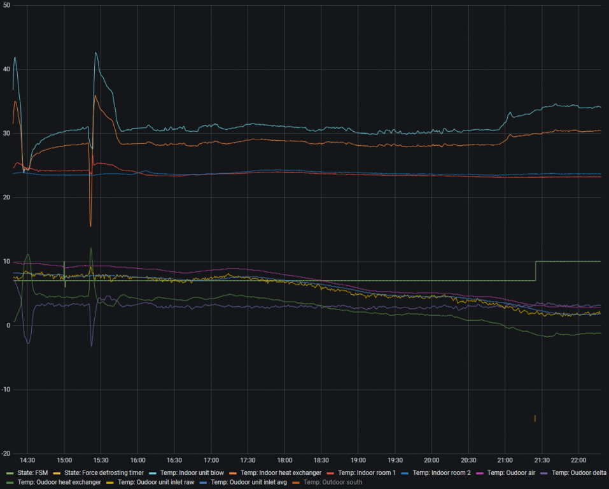
Task: Click the 'Temp: Indoor heat exchanger' legend label
Action: coord(281,472)
